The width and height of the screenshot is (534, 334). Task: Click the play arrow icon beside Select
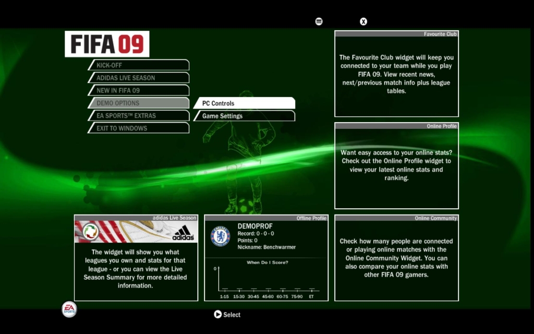(217, 314)
